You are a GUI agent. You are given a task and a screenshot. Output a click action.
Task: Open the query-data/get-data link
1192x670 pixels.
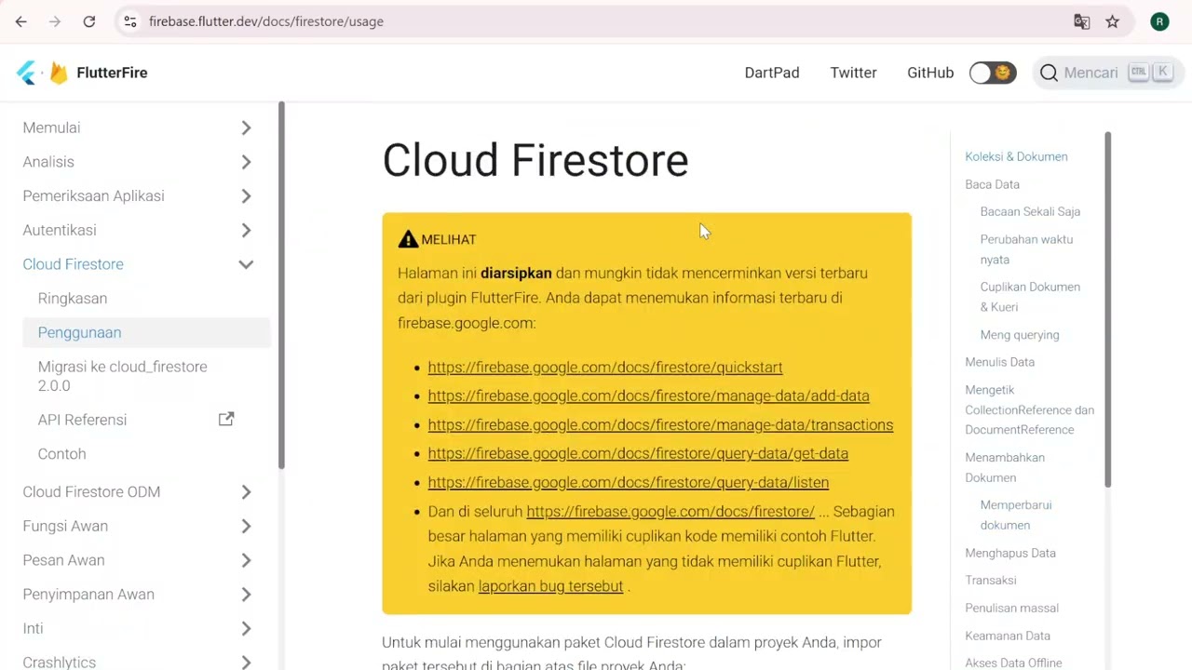point(638,454)
